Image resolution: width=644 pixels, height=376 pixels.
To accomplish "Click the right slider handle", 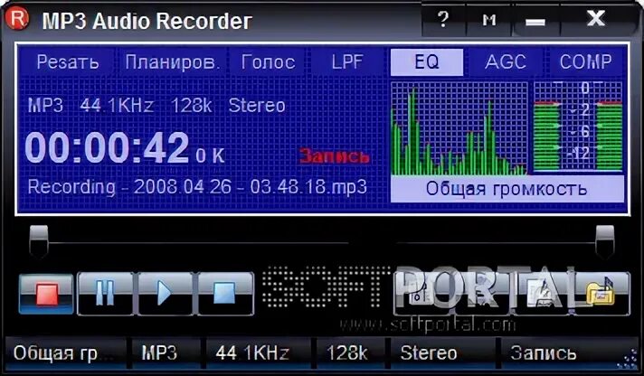I will (605, 242).
